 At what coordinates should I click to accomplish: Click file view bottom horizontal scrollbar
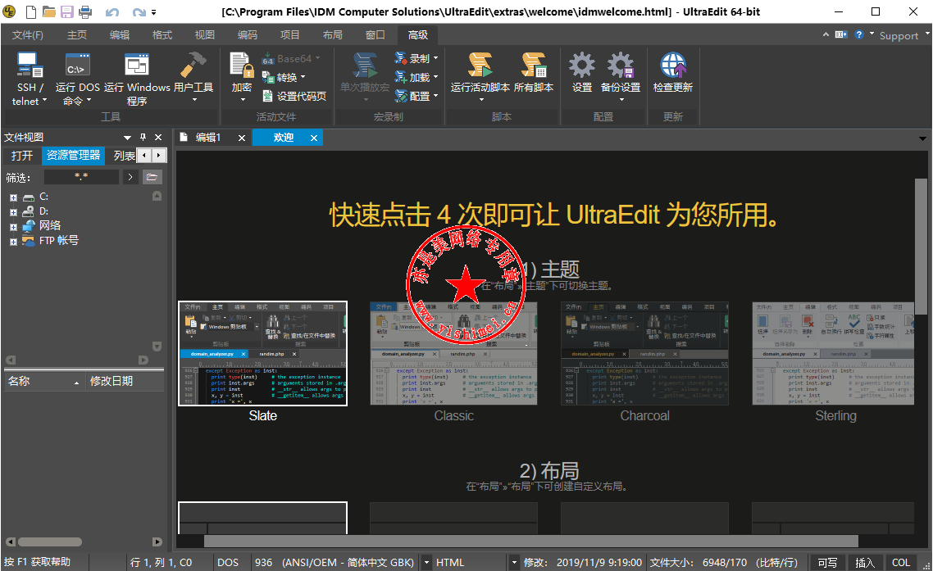[x=50, y=542]
